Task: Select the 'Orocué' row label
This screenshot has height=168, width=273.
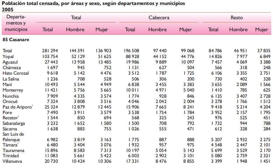Action: point(10,101)
